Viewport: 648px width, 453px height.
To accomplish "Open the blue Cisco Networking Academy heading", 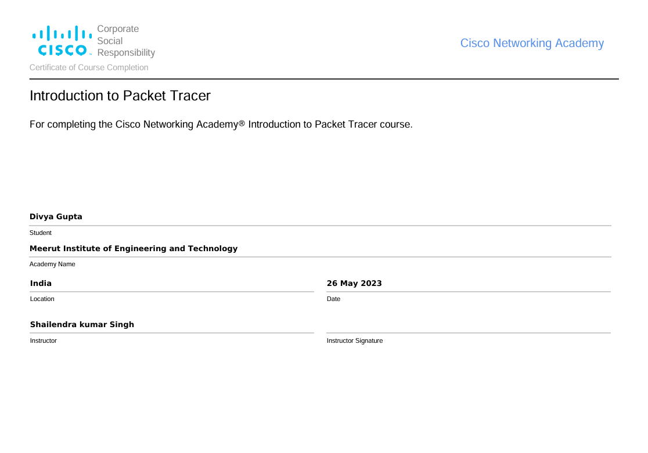I will tap(532, 43).
